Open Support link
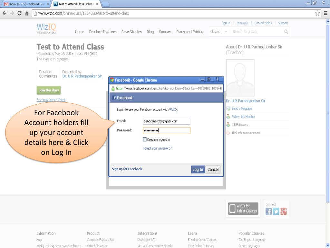The width and height of the screenshot is (330, 248). coord(283,23)
